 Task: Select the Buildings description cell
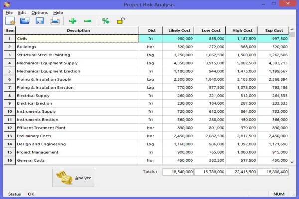[x=77, y=47]
